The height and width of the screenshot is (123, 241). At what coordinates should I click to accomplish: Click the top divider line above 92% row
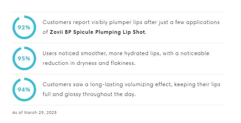118,12
